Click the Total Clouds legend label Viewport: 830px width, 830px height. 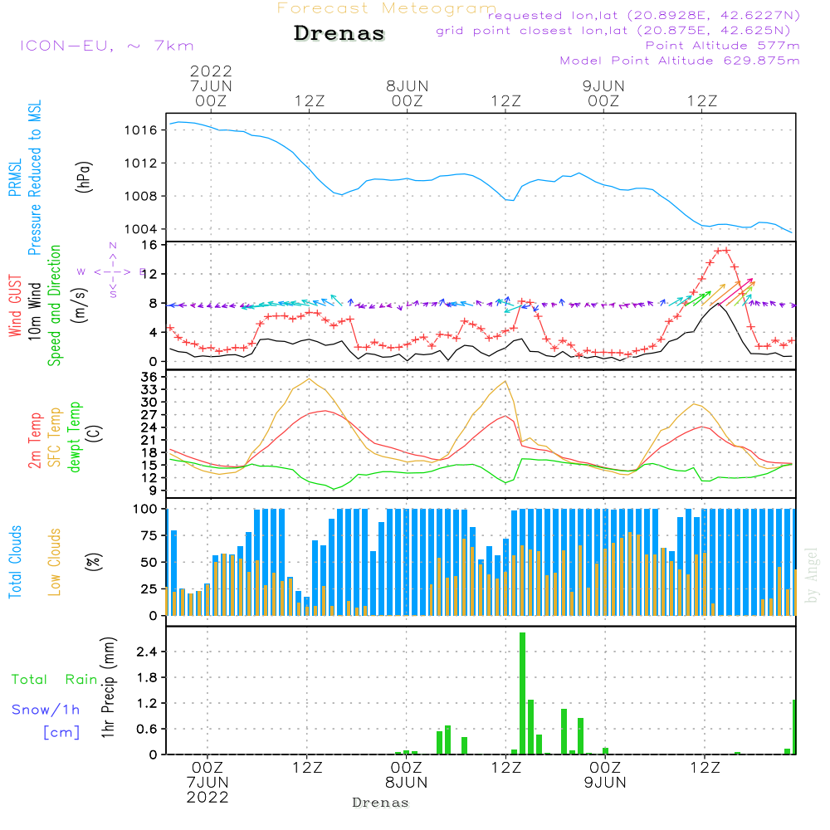pos(16,562)
